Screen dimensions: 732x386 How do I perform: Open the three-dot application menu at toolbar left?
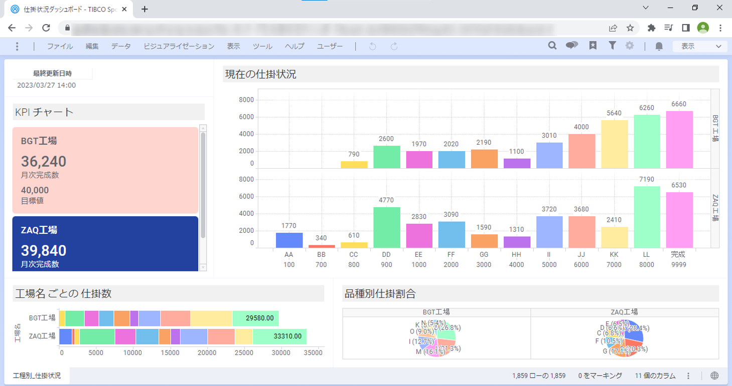pyautogui.click(x=17, y=47)
